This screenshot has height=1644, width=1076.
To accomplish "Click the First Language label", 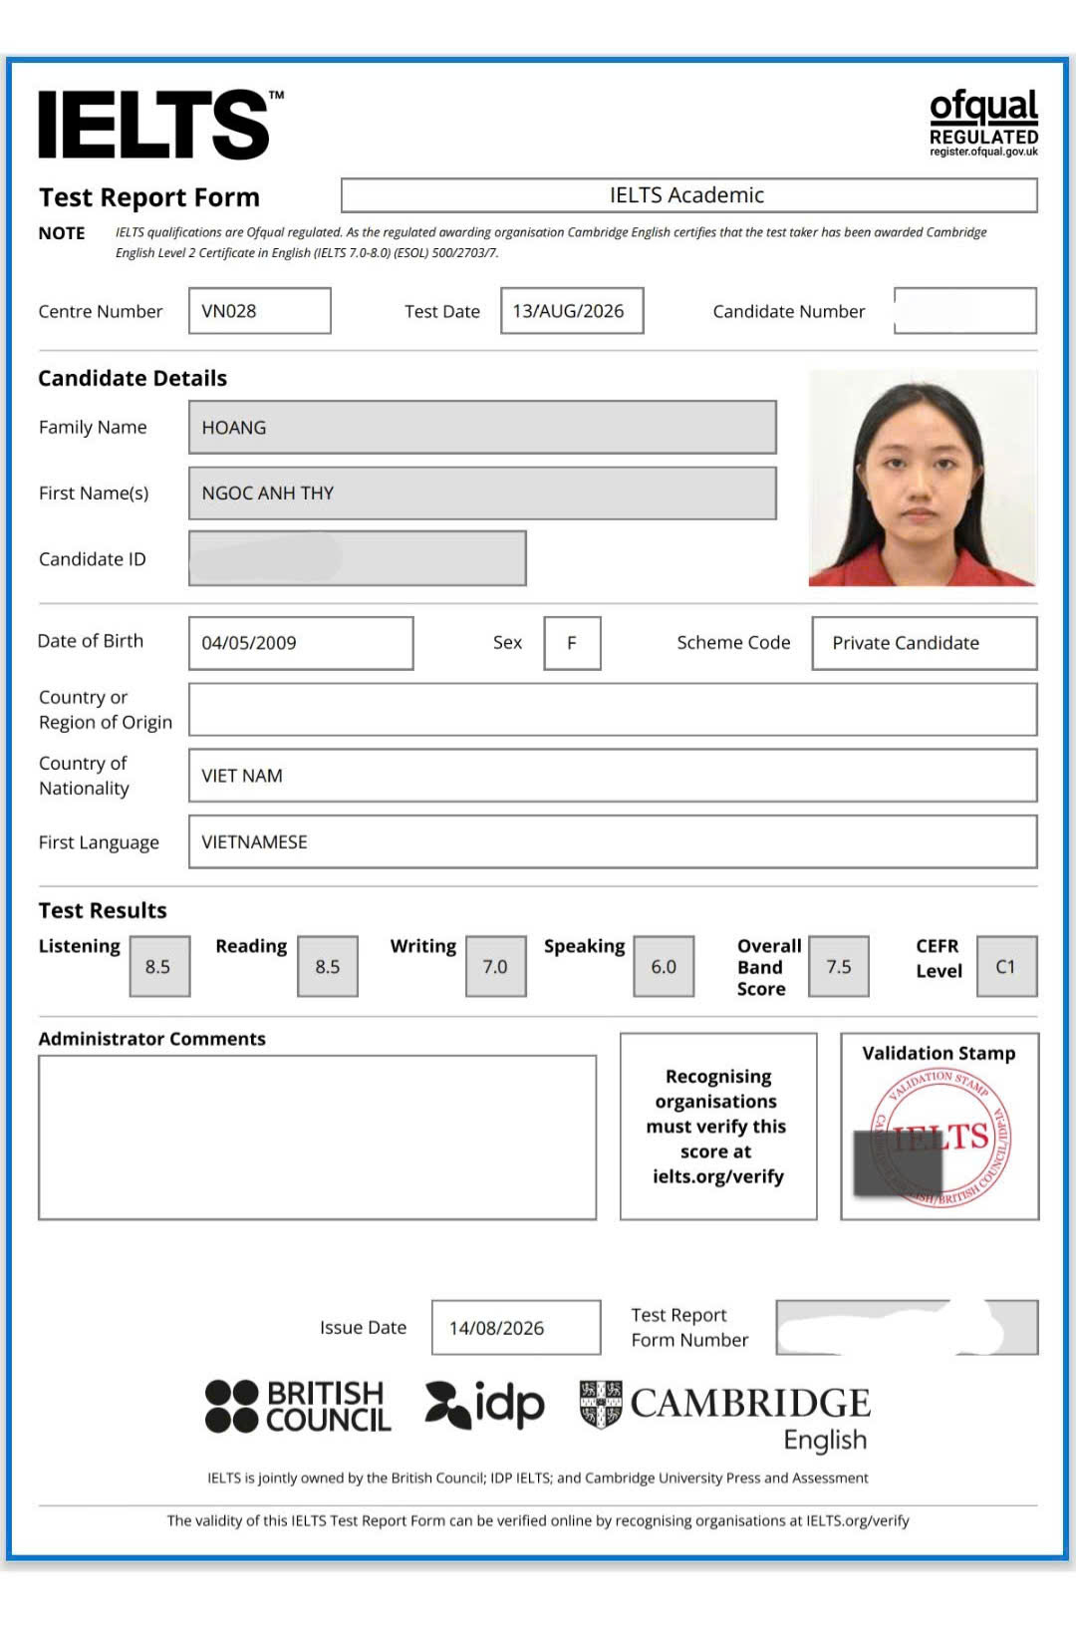I will (99, 842).
